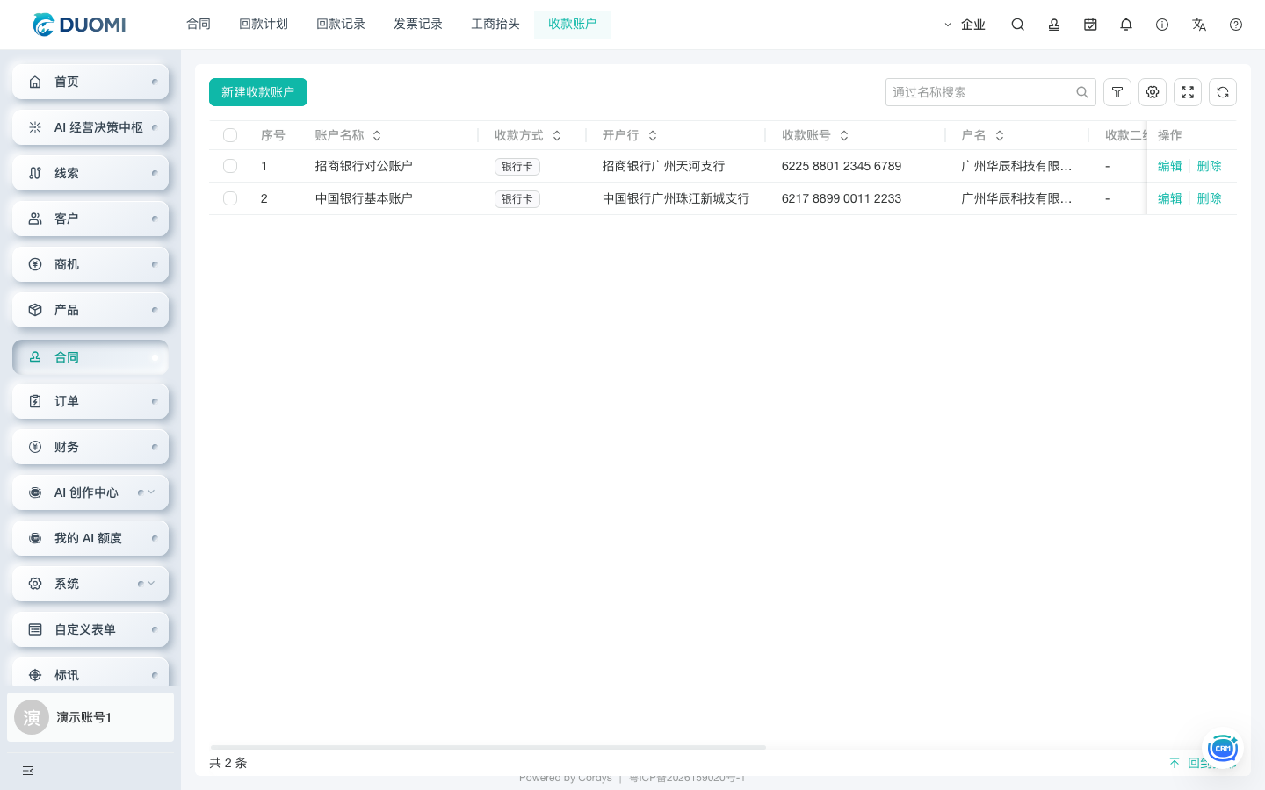1265x790 pixels.
Task: Open the help question mark icon
Action: 1236,25
